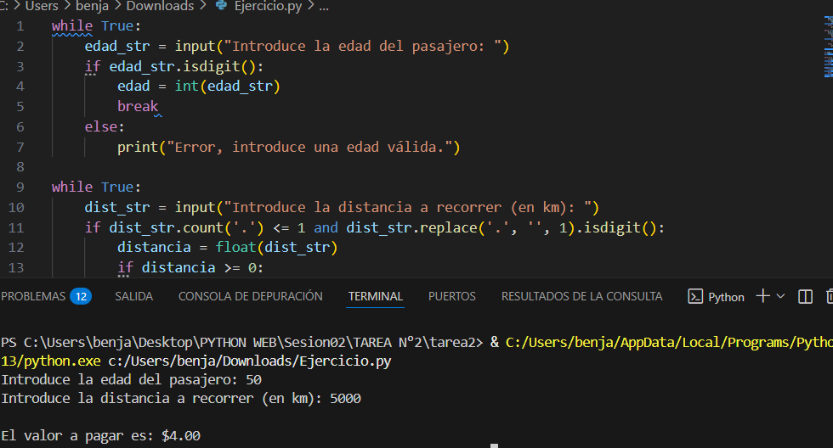Select the Python terminal label
This screenshot has height=448, width=833.
point(726,297)
